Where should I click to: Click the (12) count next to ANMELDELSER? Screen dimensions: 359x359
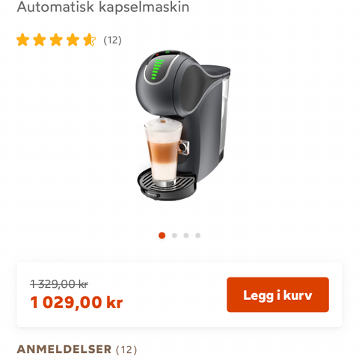(x=126, y=349)
